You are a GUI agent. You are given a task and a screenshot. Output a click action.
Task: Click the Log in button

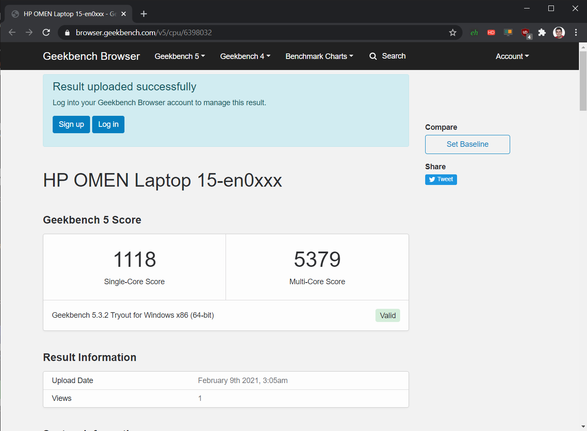(x=108, y=124)
